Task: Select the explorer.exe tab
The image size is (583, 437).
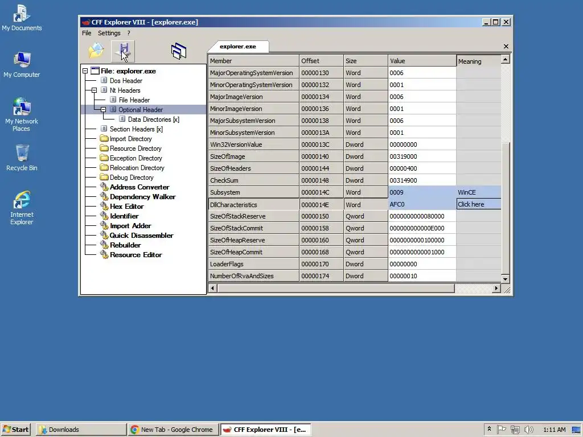Action: tap(238, 47)
